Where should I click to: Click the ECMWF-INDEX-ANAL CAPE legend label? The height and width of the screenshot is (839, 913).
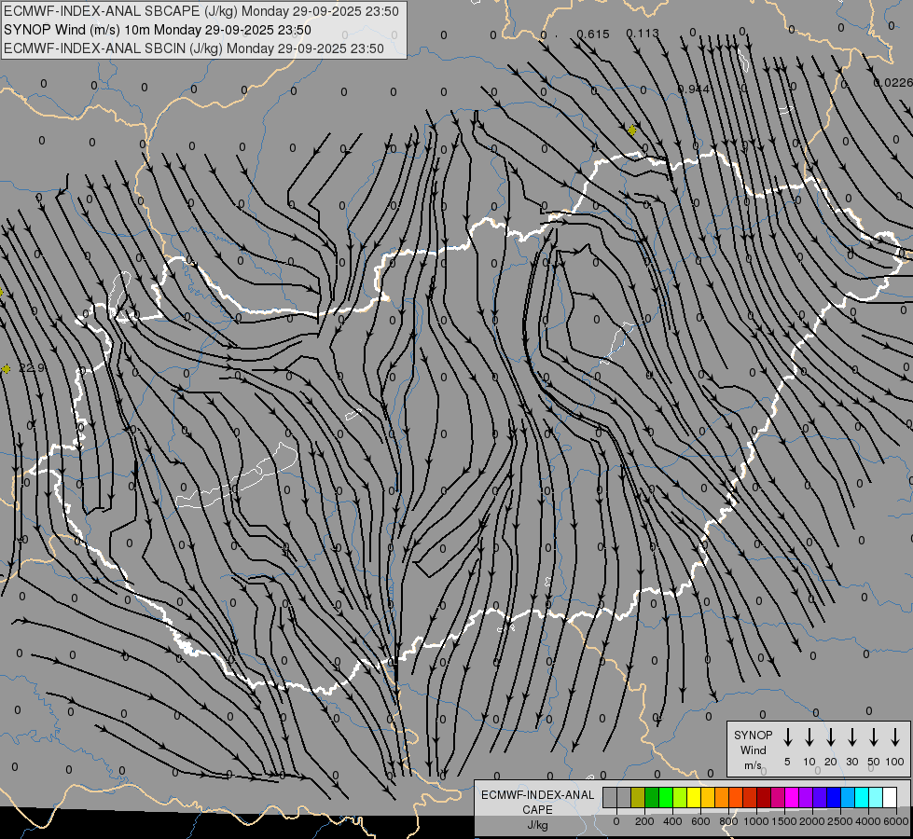tap(537, 802)
